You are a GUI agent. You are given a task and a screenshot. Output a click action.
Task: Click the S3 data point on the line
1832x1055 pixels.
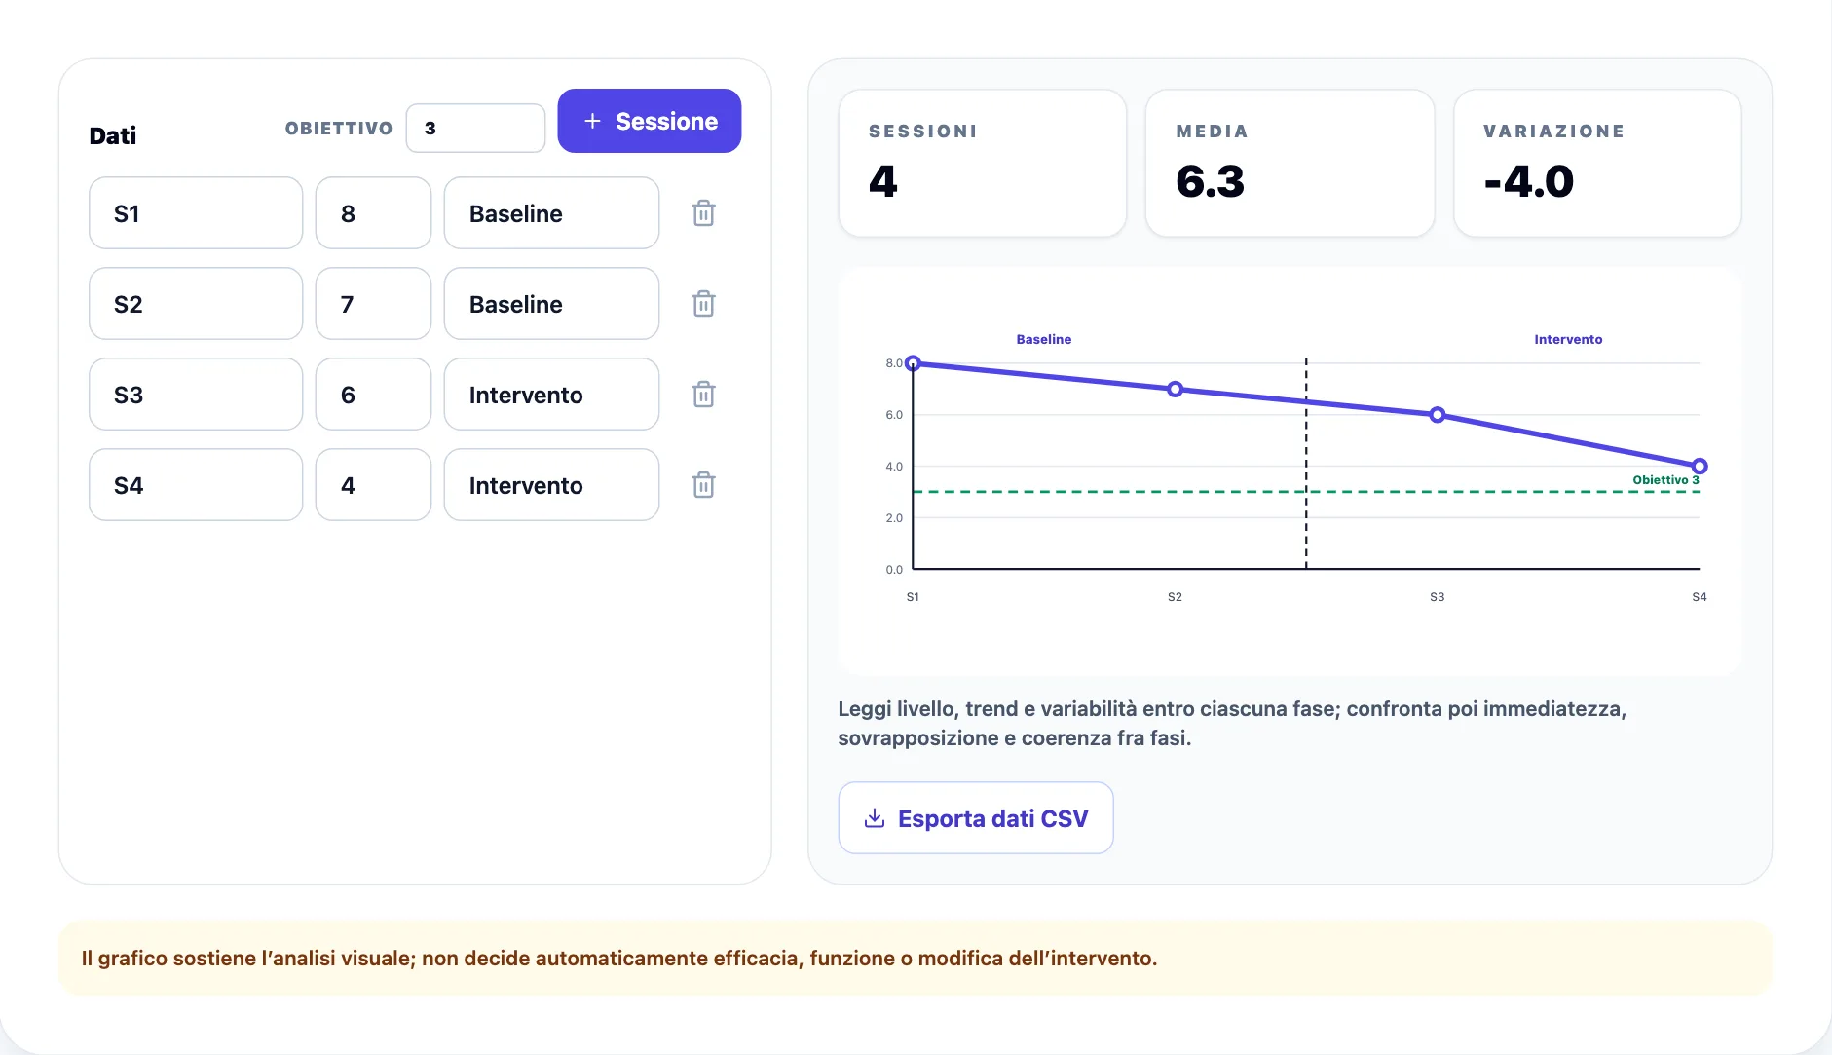coord(1438,415)
